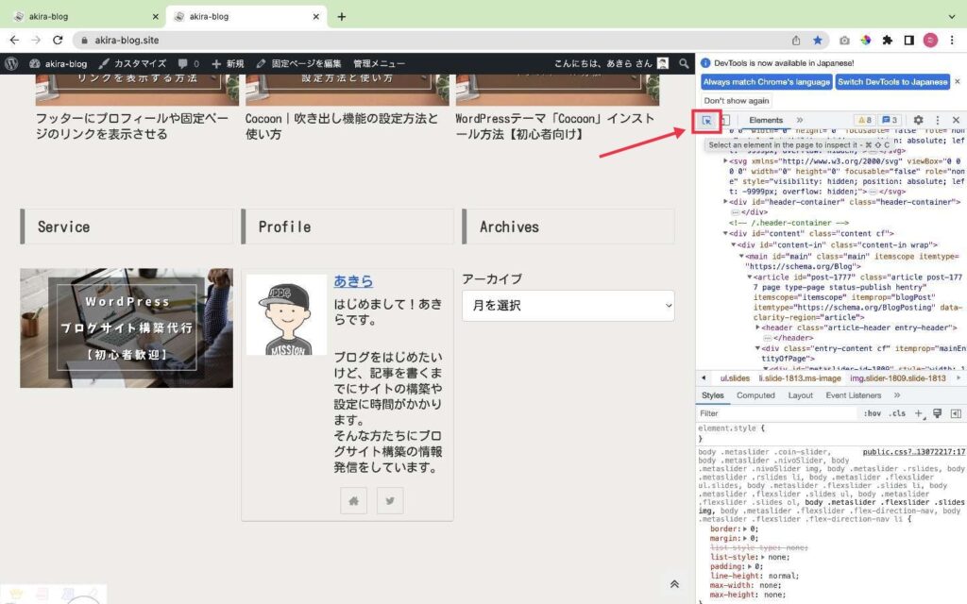Click Always match Chrome's language

coord(767,82)
